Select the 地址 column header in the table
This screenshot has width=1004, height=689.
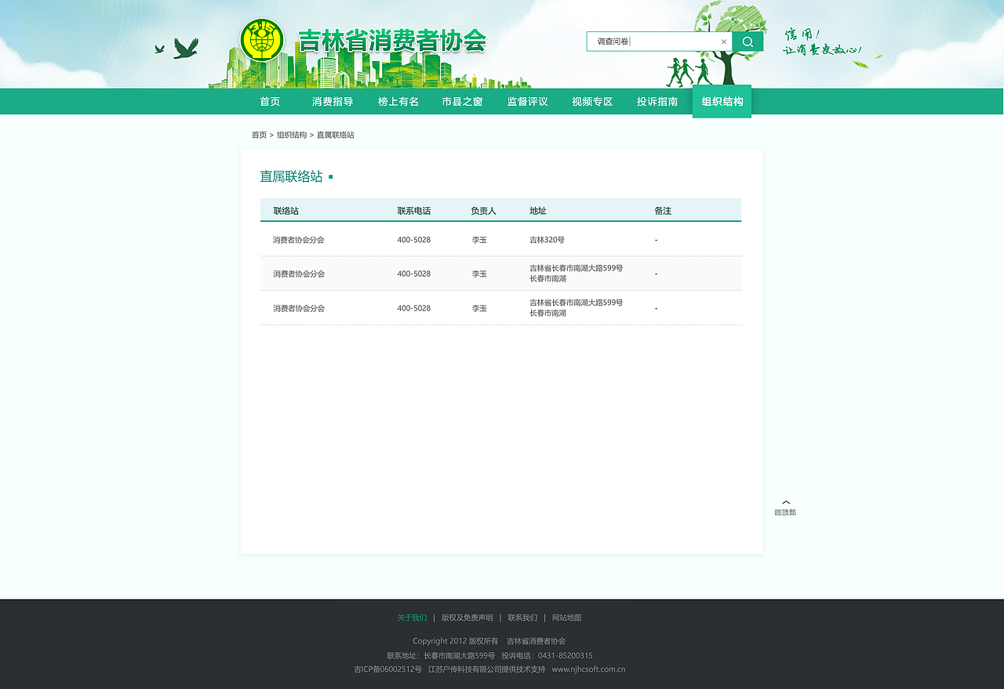click(x=537, y=210)
